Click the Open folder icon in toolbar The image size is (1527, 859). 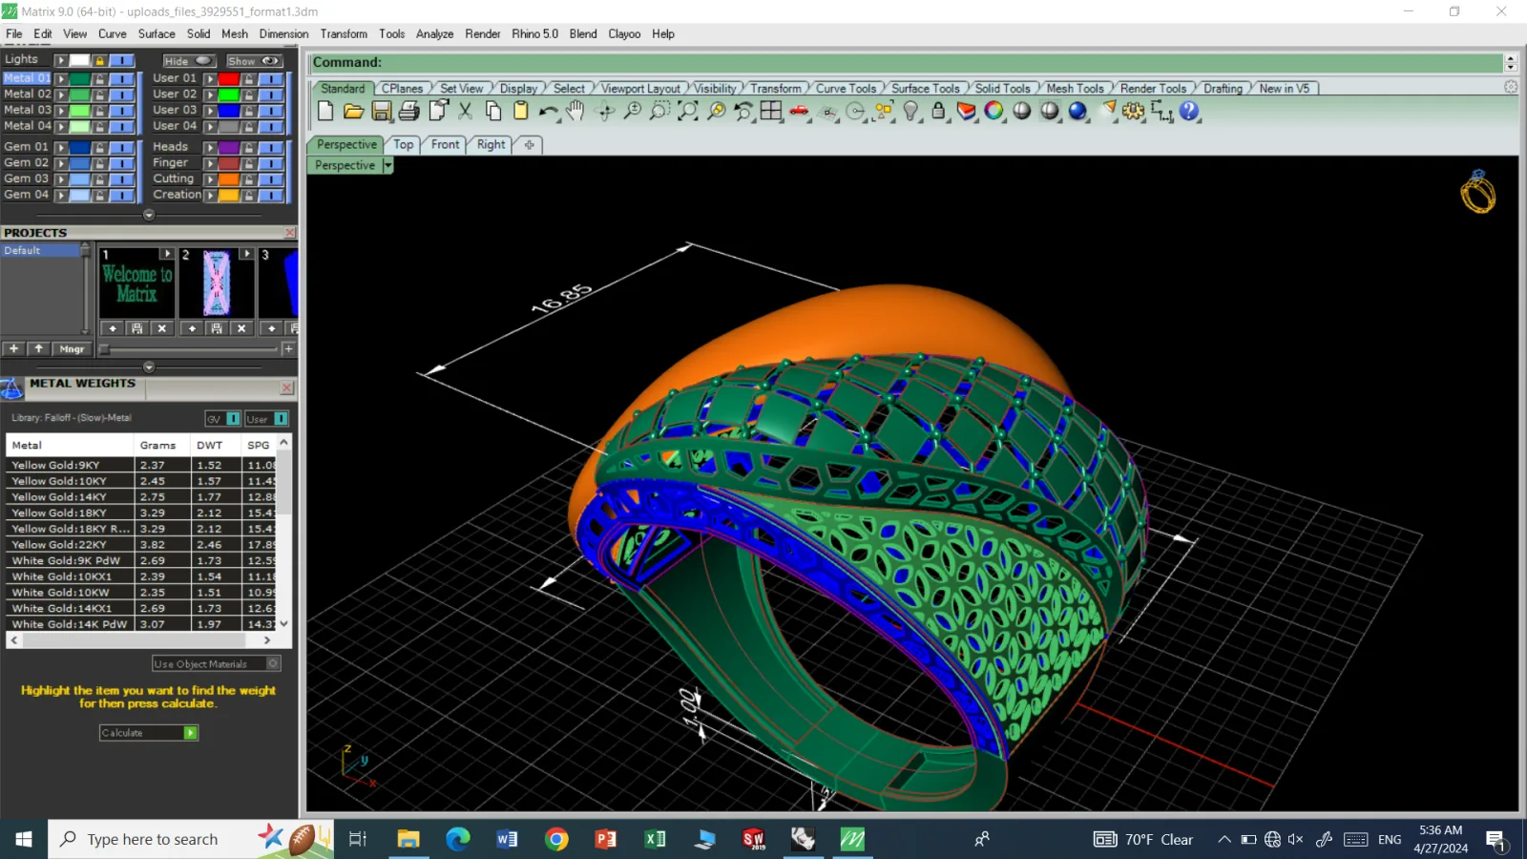point(353,111)
